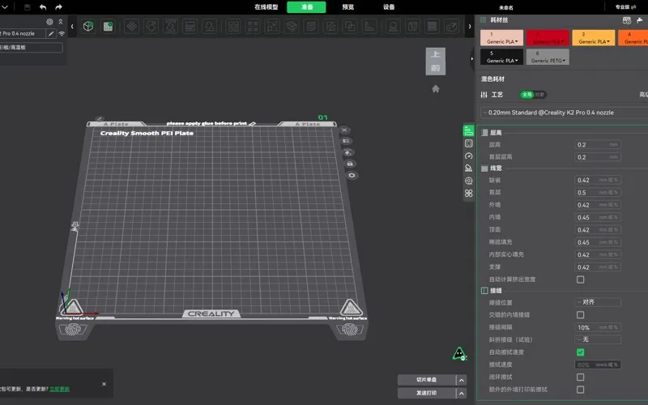Image resolution: width=648 pixels, height=405 pixels.
Task: Switch to the 预览 tab
Action: coord(348,7)
